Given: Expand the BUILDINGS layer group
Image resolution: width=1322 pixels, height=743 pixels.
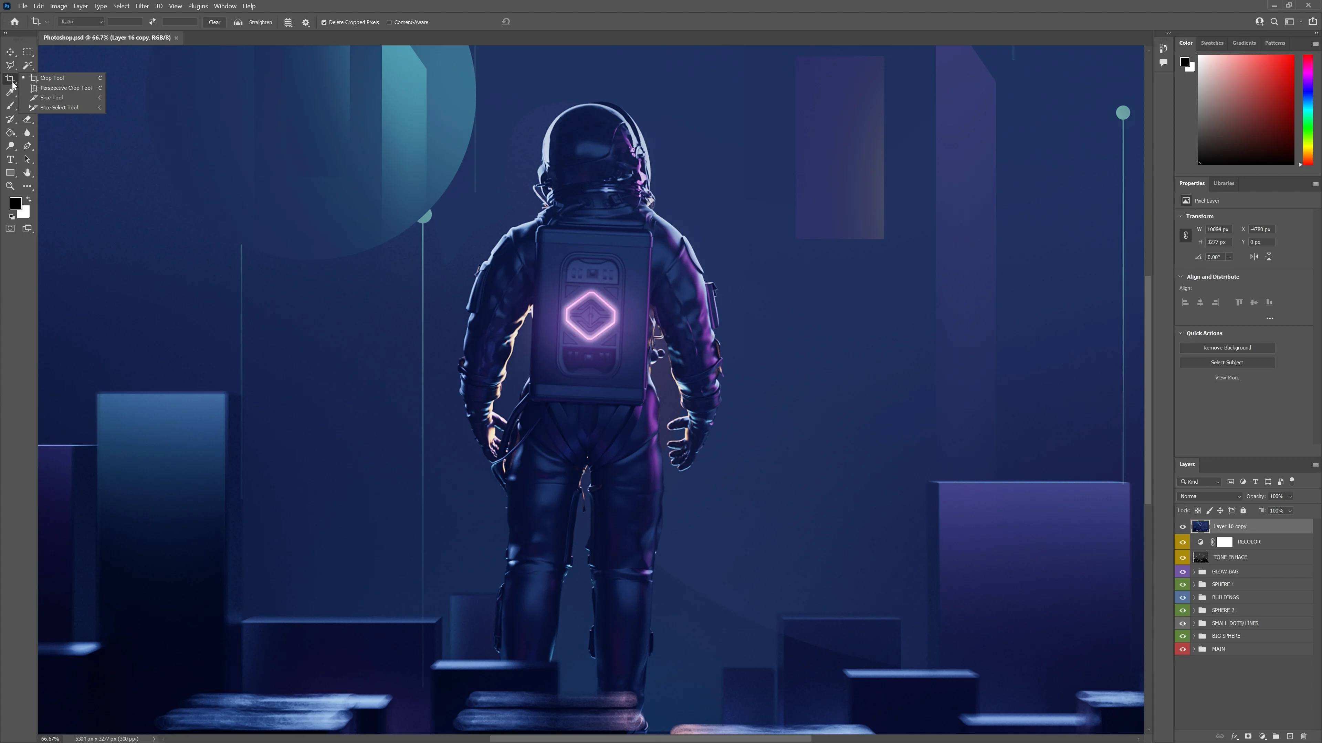Looking at the screenshot, I should (x=1194, y=597).
